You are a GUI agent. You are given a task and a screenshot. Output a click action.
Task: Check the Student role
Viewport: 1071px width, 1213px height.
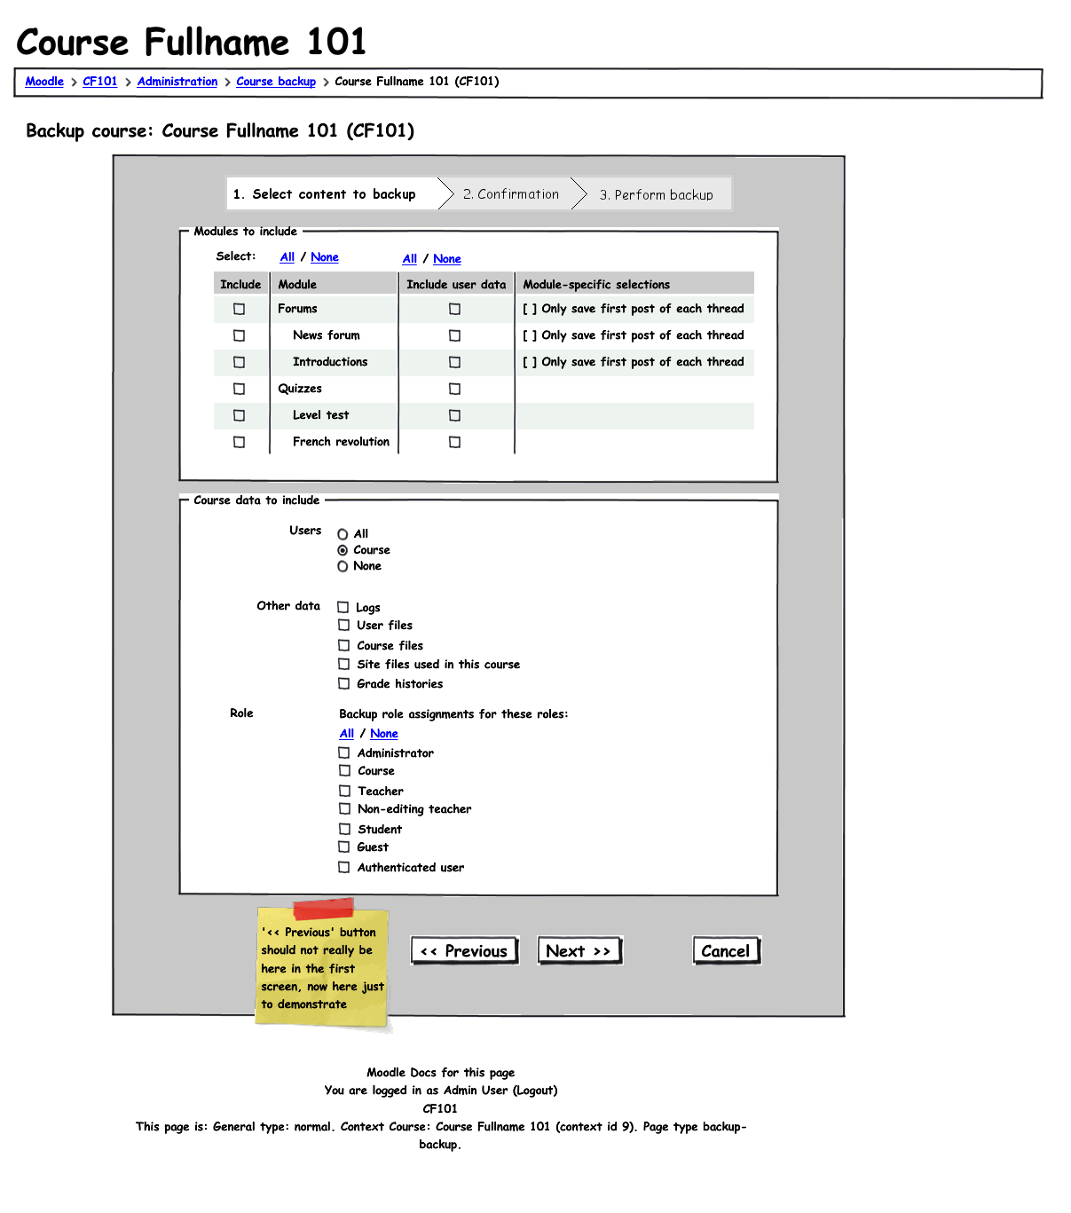coord(344,829)
